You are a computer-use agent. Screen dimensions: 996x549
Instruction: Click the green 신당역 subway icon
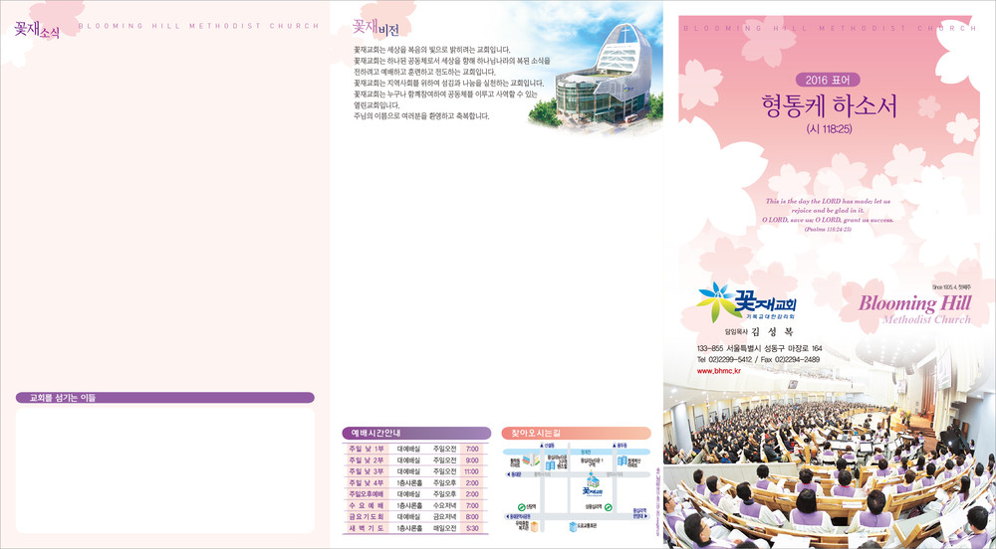520,505
